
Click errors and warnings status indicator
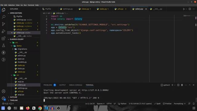coord(8,104)
